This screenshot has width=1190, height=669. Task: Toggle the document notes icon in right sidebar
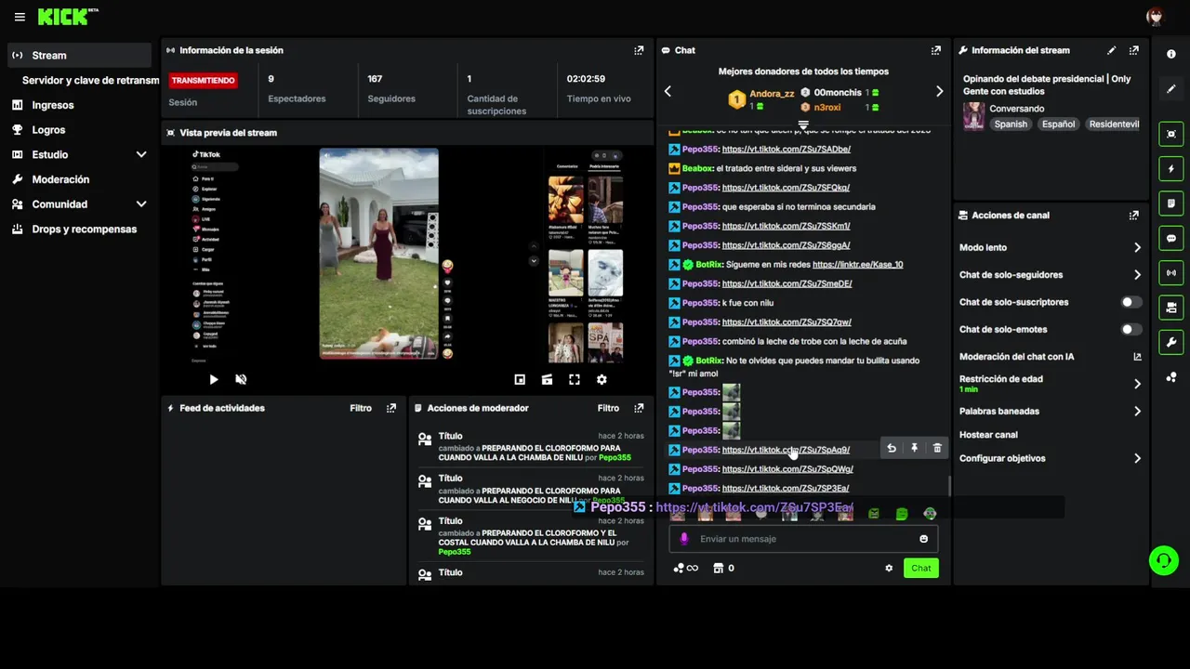pyautogui.click(x=1171, y=203)
